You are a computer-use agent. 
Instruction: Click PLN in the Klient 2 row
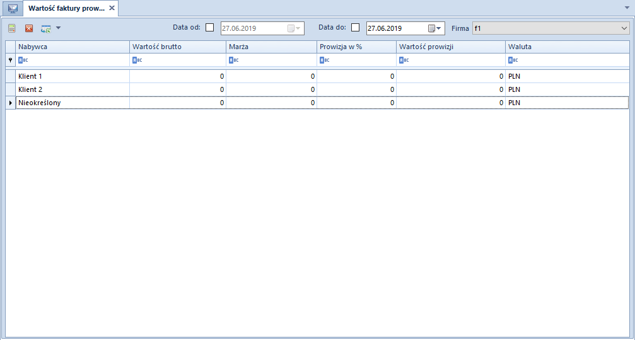[x=515, y=89]
